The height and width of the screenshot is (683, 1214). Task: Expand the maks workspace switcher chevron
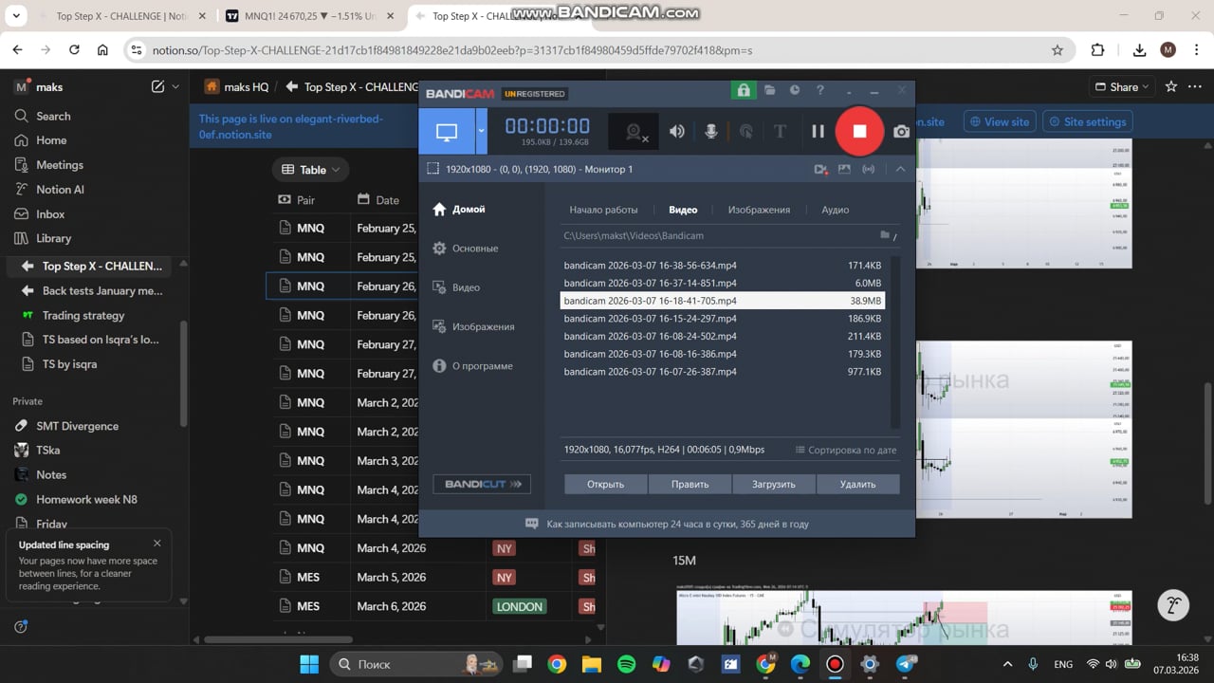pos(176,86)
